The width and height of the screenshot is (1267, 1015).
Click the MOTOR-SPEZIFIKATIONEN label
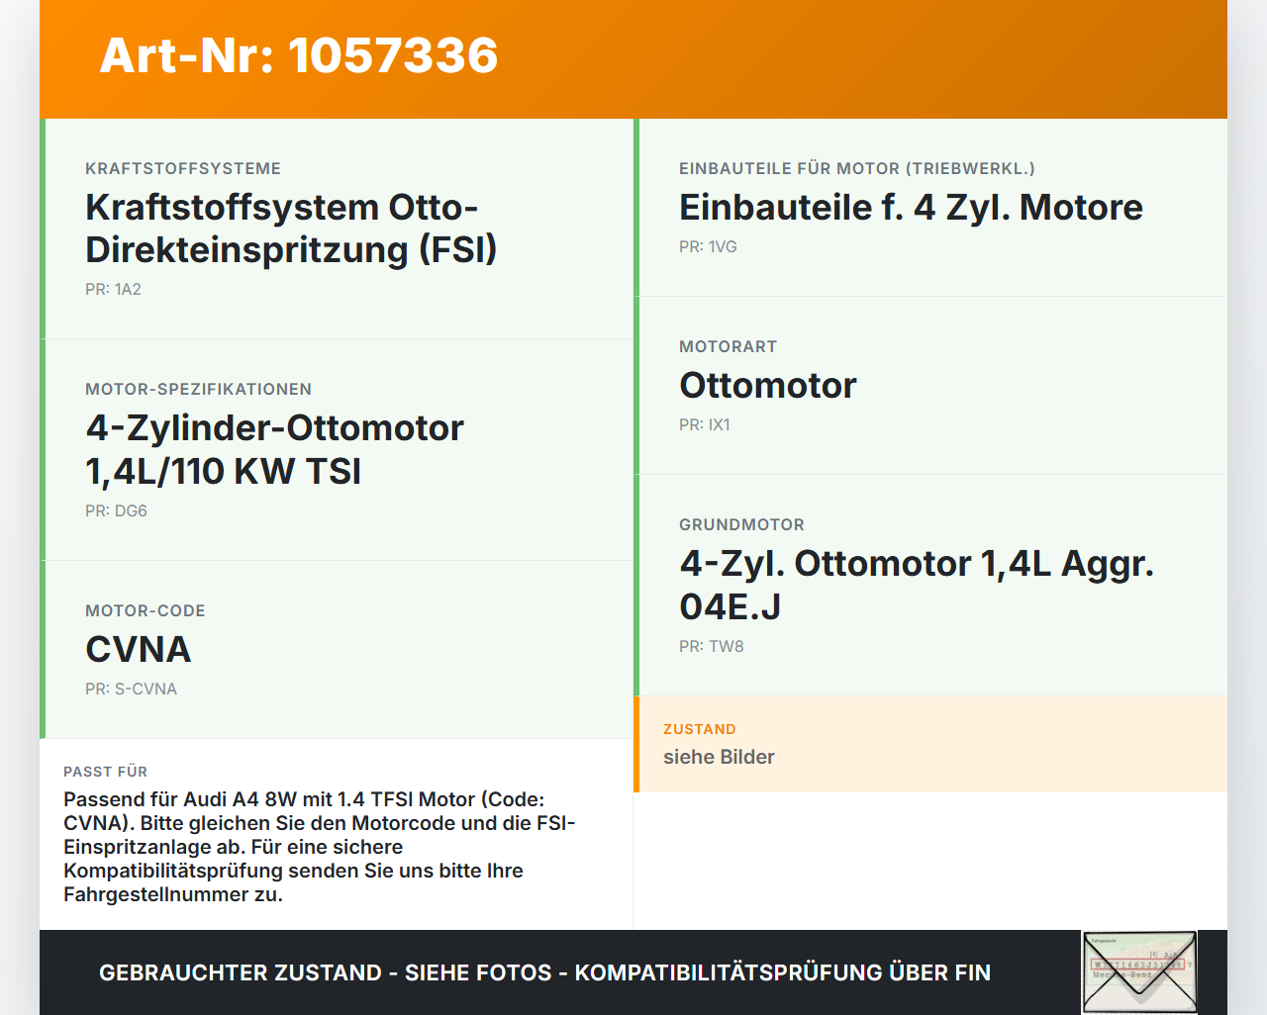[198, 390]
